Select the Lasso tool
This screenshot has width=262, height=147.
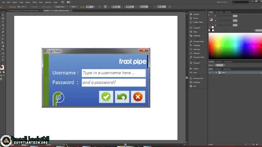tap(3, 18)
